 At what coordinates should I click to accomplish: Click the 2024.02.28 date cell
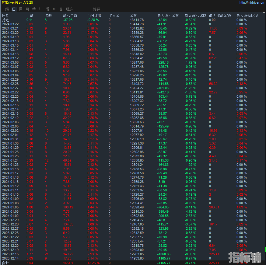pyautogui.click(x=10, y=84)
